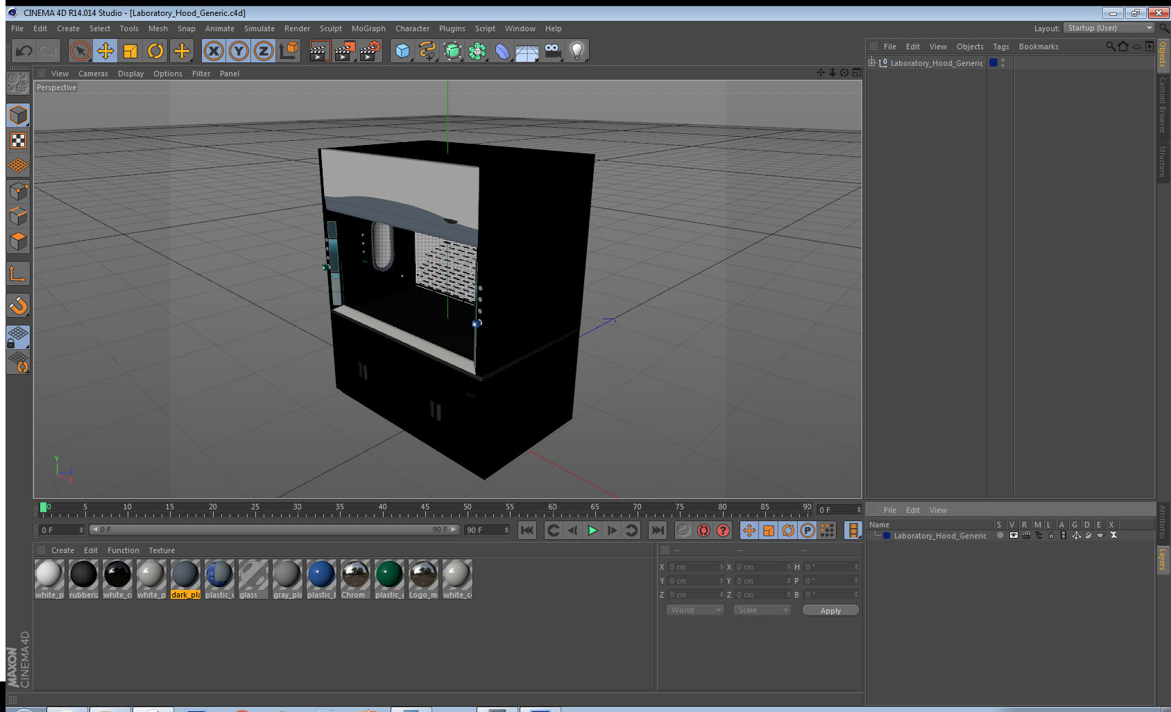Open viewport Cameras menu
The width and height of the screenshot is (1171, 712).
tap(93, 74)
